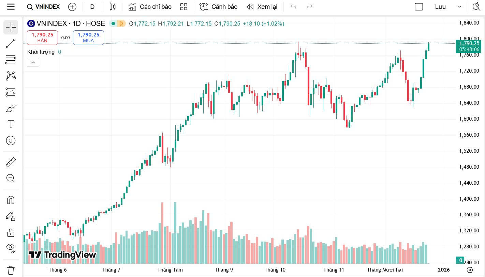
Task: Click the red BÁN sell button
Action: [42, 37]
